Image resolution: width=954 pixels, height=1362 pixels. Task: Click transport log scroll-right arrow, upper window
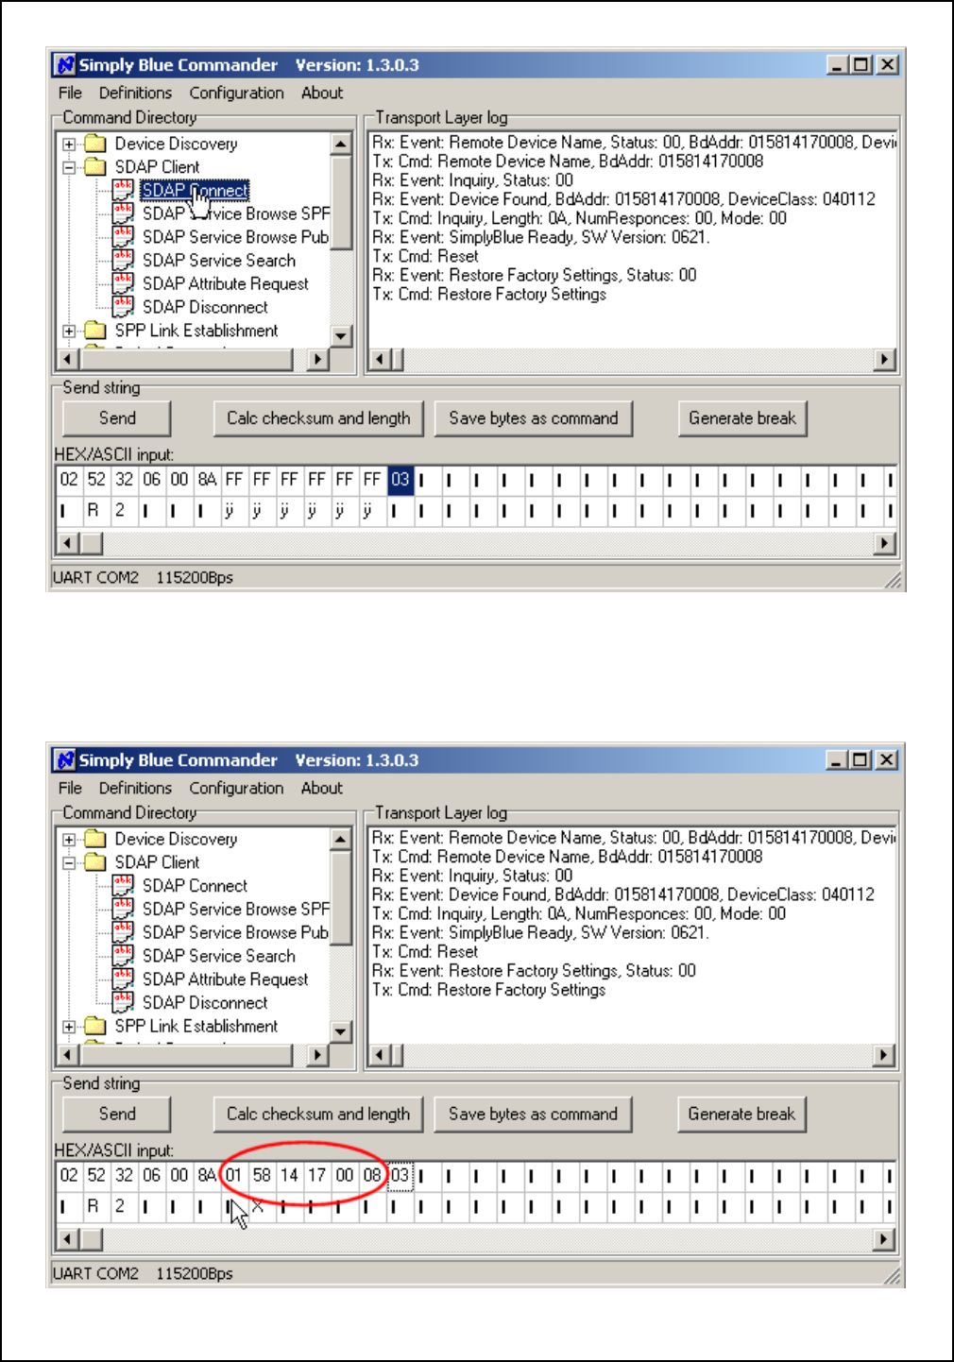click(885, 359)
